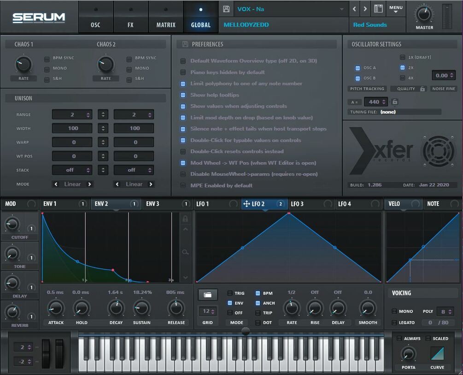Click the Red Sounds author label
The width and height of the screenshot is (463, 375).
pyautogui.click(x=370, y=25)
